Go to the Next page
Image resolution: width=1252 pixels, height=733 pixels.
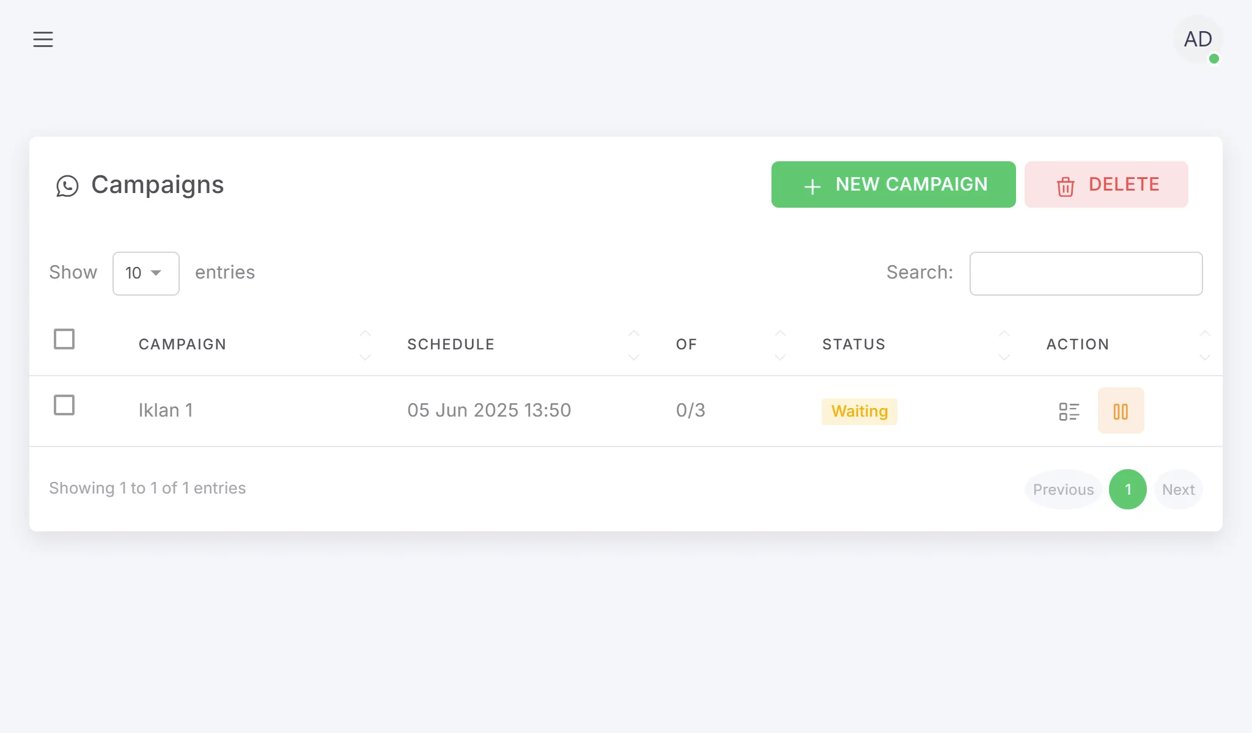click(1178, 489)
